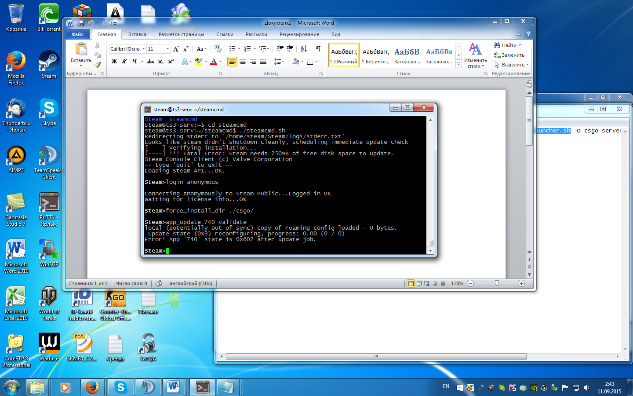
Task: Open the font size dropdown
Action: click(167, 49)
